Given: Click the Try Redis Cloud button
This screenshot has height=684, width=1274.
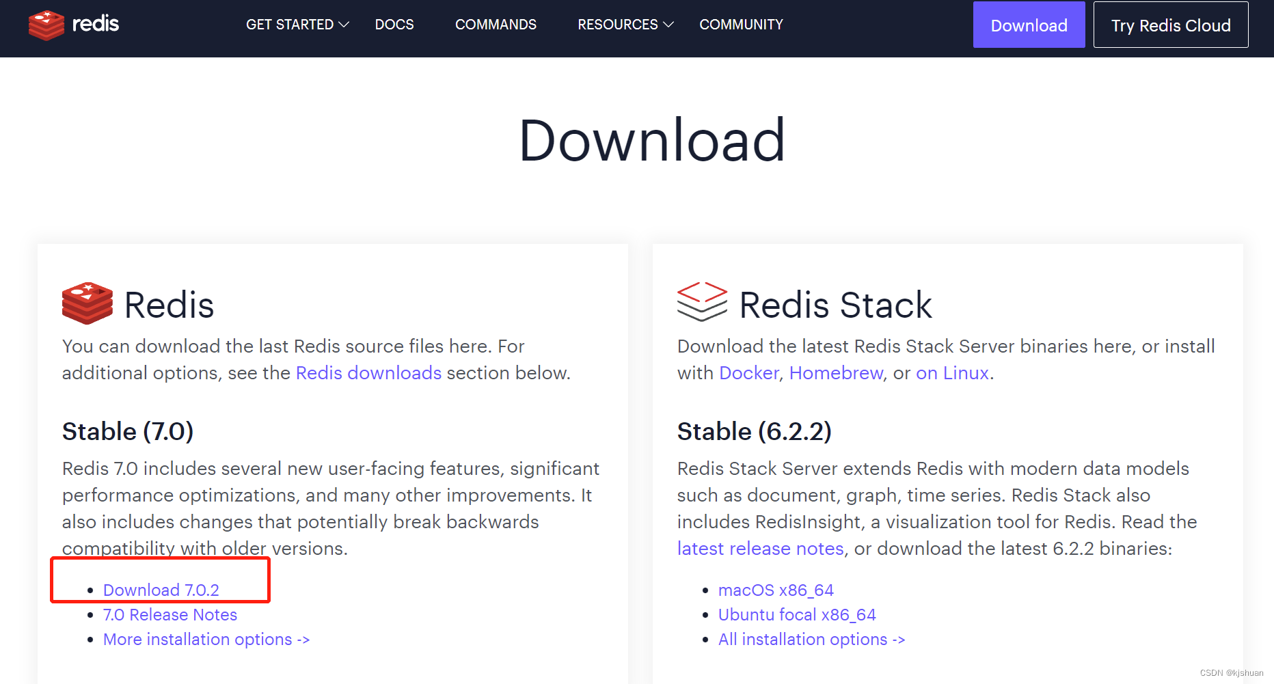Looking at the screenshot, I should (1170, 25).
